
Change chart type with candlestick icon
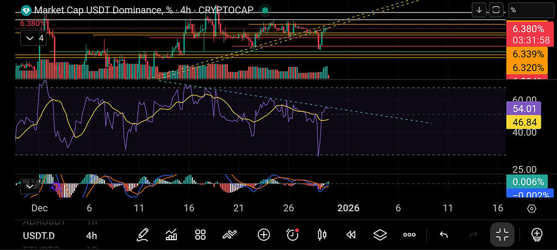tap(322, 235)
